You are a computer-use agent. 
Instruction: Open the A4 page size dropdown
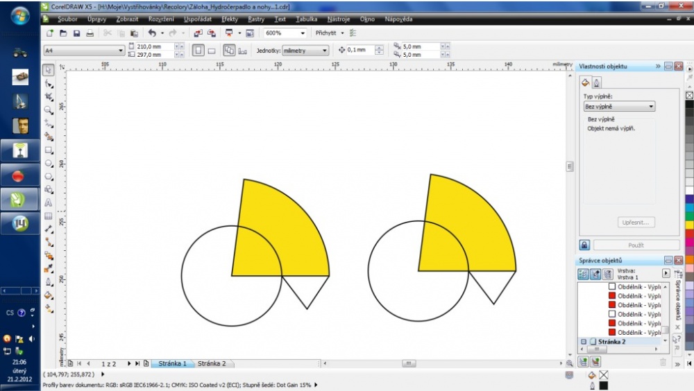pyautogui.click(x=84, y=51)
